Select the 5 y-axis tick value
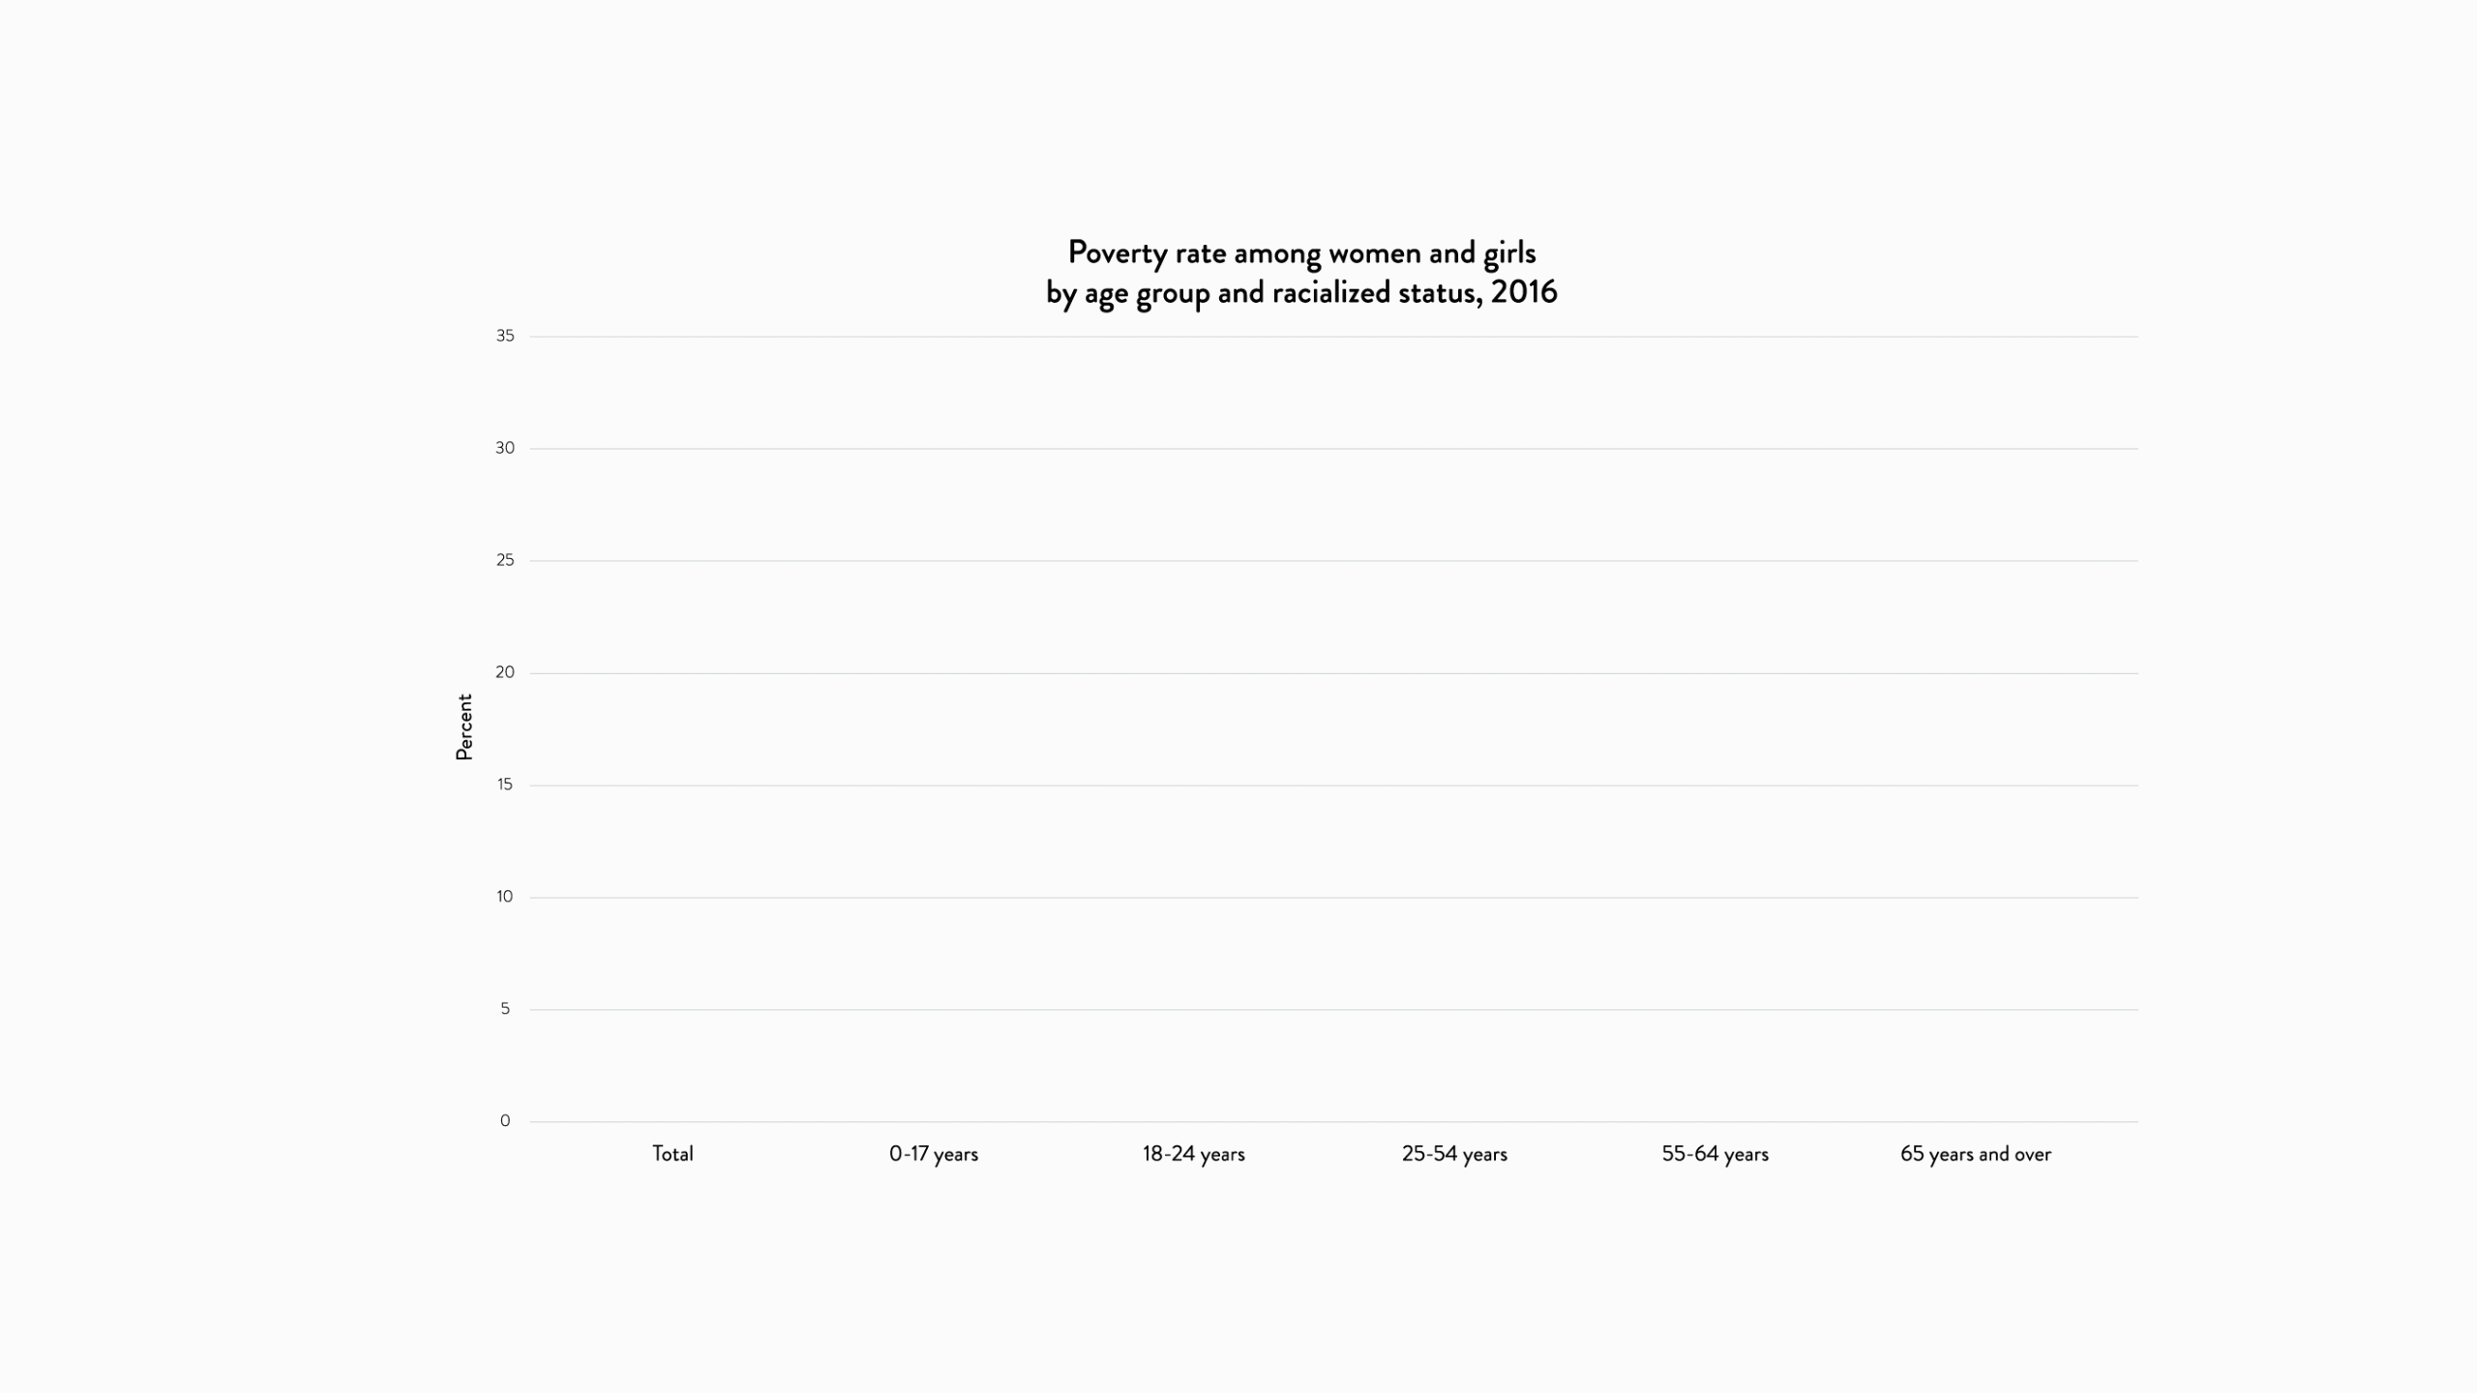The width and height of the screenshot is (2477, 1393). [x=505, y=1009]
